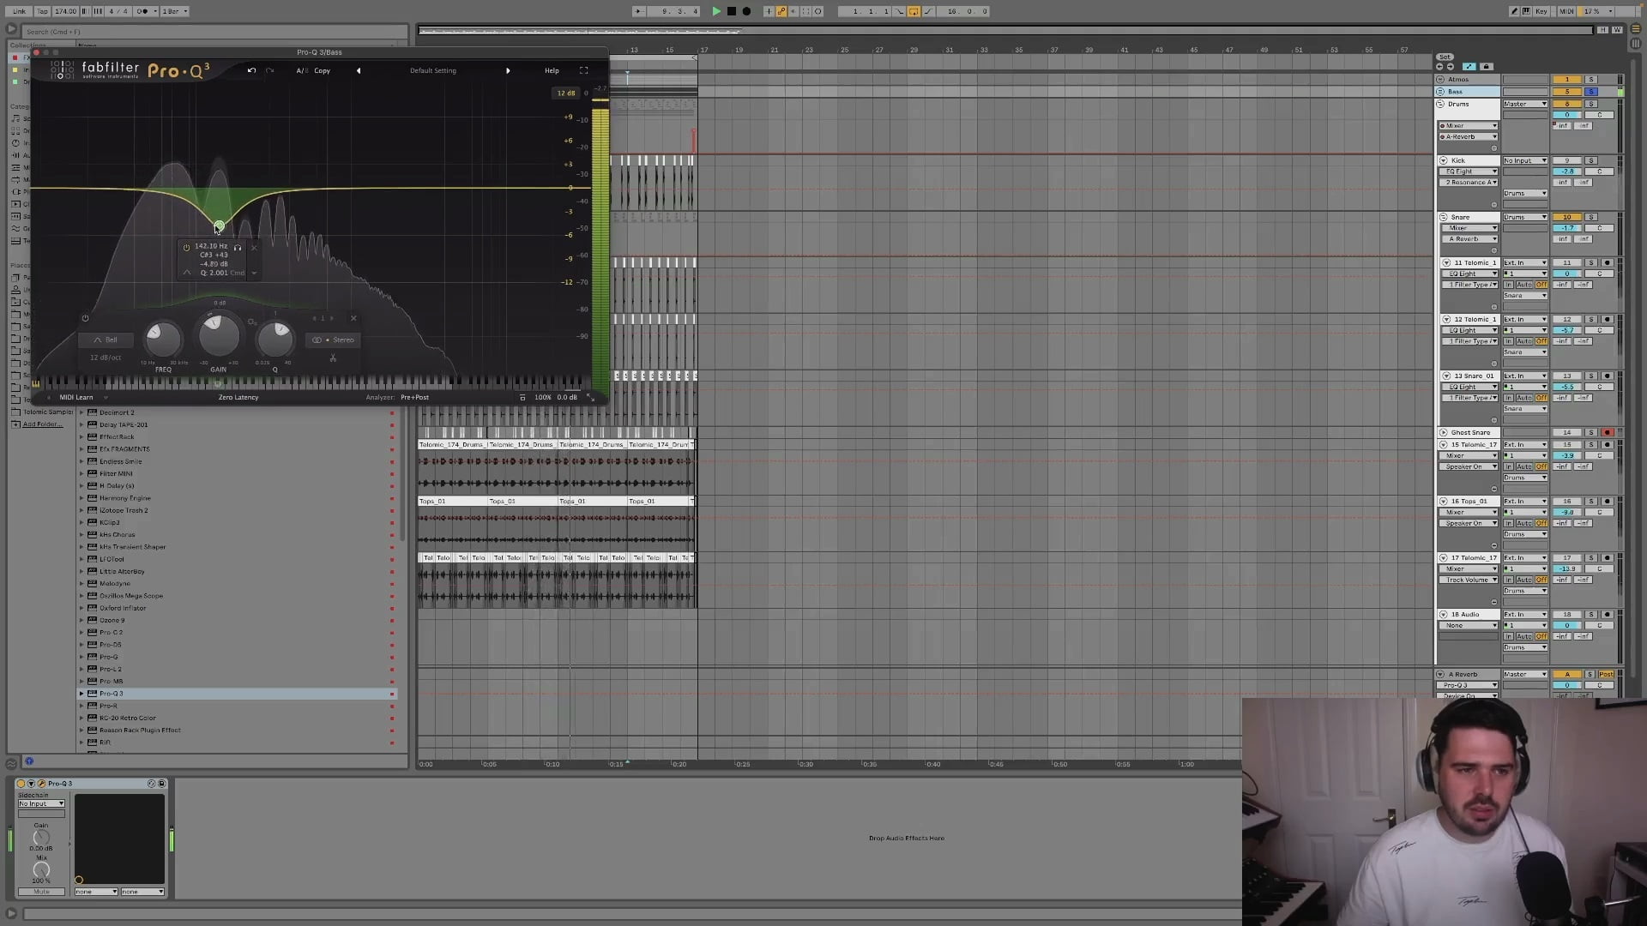Viewport: 1647px width, 926px height.
Task: Expand the Ozone 9 plug-in entry
Action: coord(82,620)
